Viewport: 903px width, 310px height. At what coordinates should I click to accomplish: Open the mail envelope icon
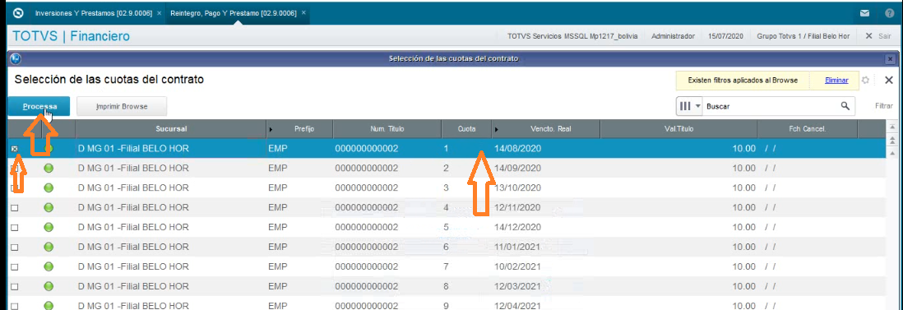click(x=864, y=12)
